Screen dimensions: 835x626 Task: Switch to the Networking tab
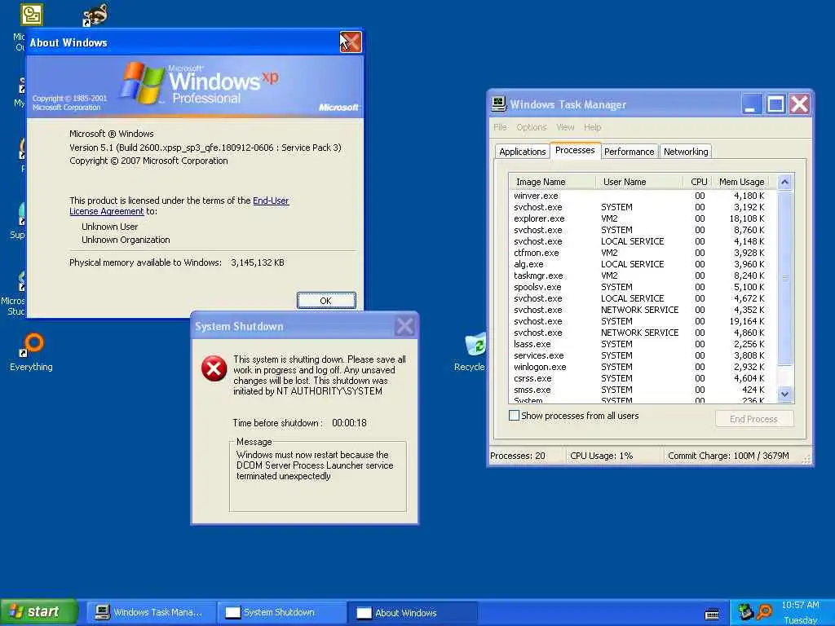686,152
